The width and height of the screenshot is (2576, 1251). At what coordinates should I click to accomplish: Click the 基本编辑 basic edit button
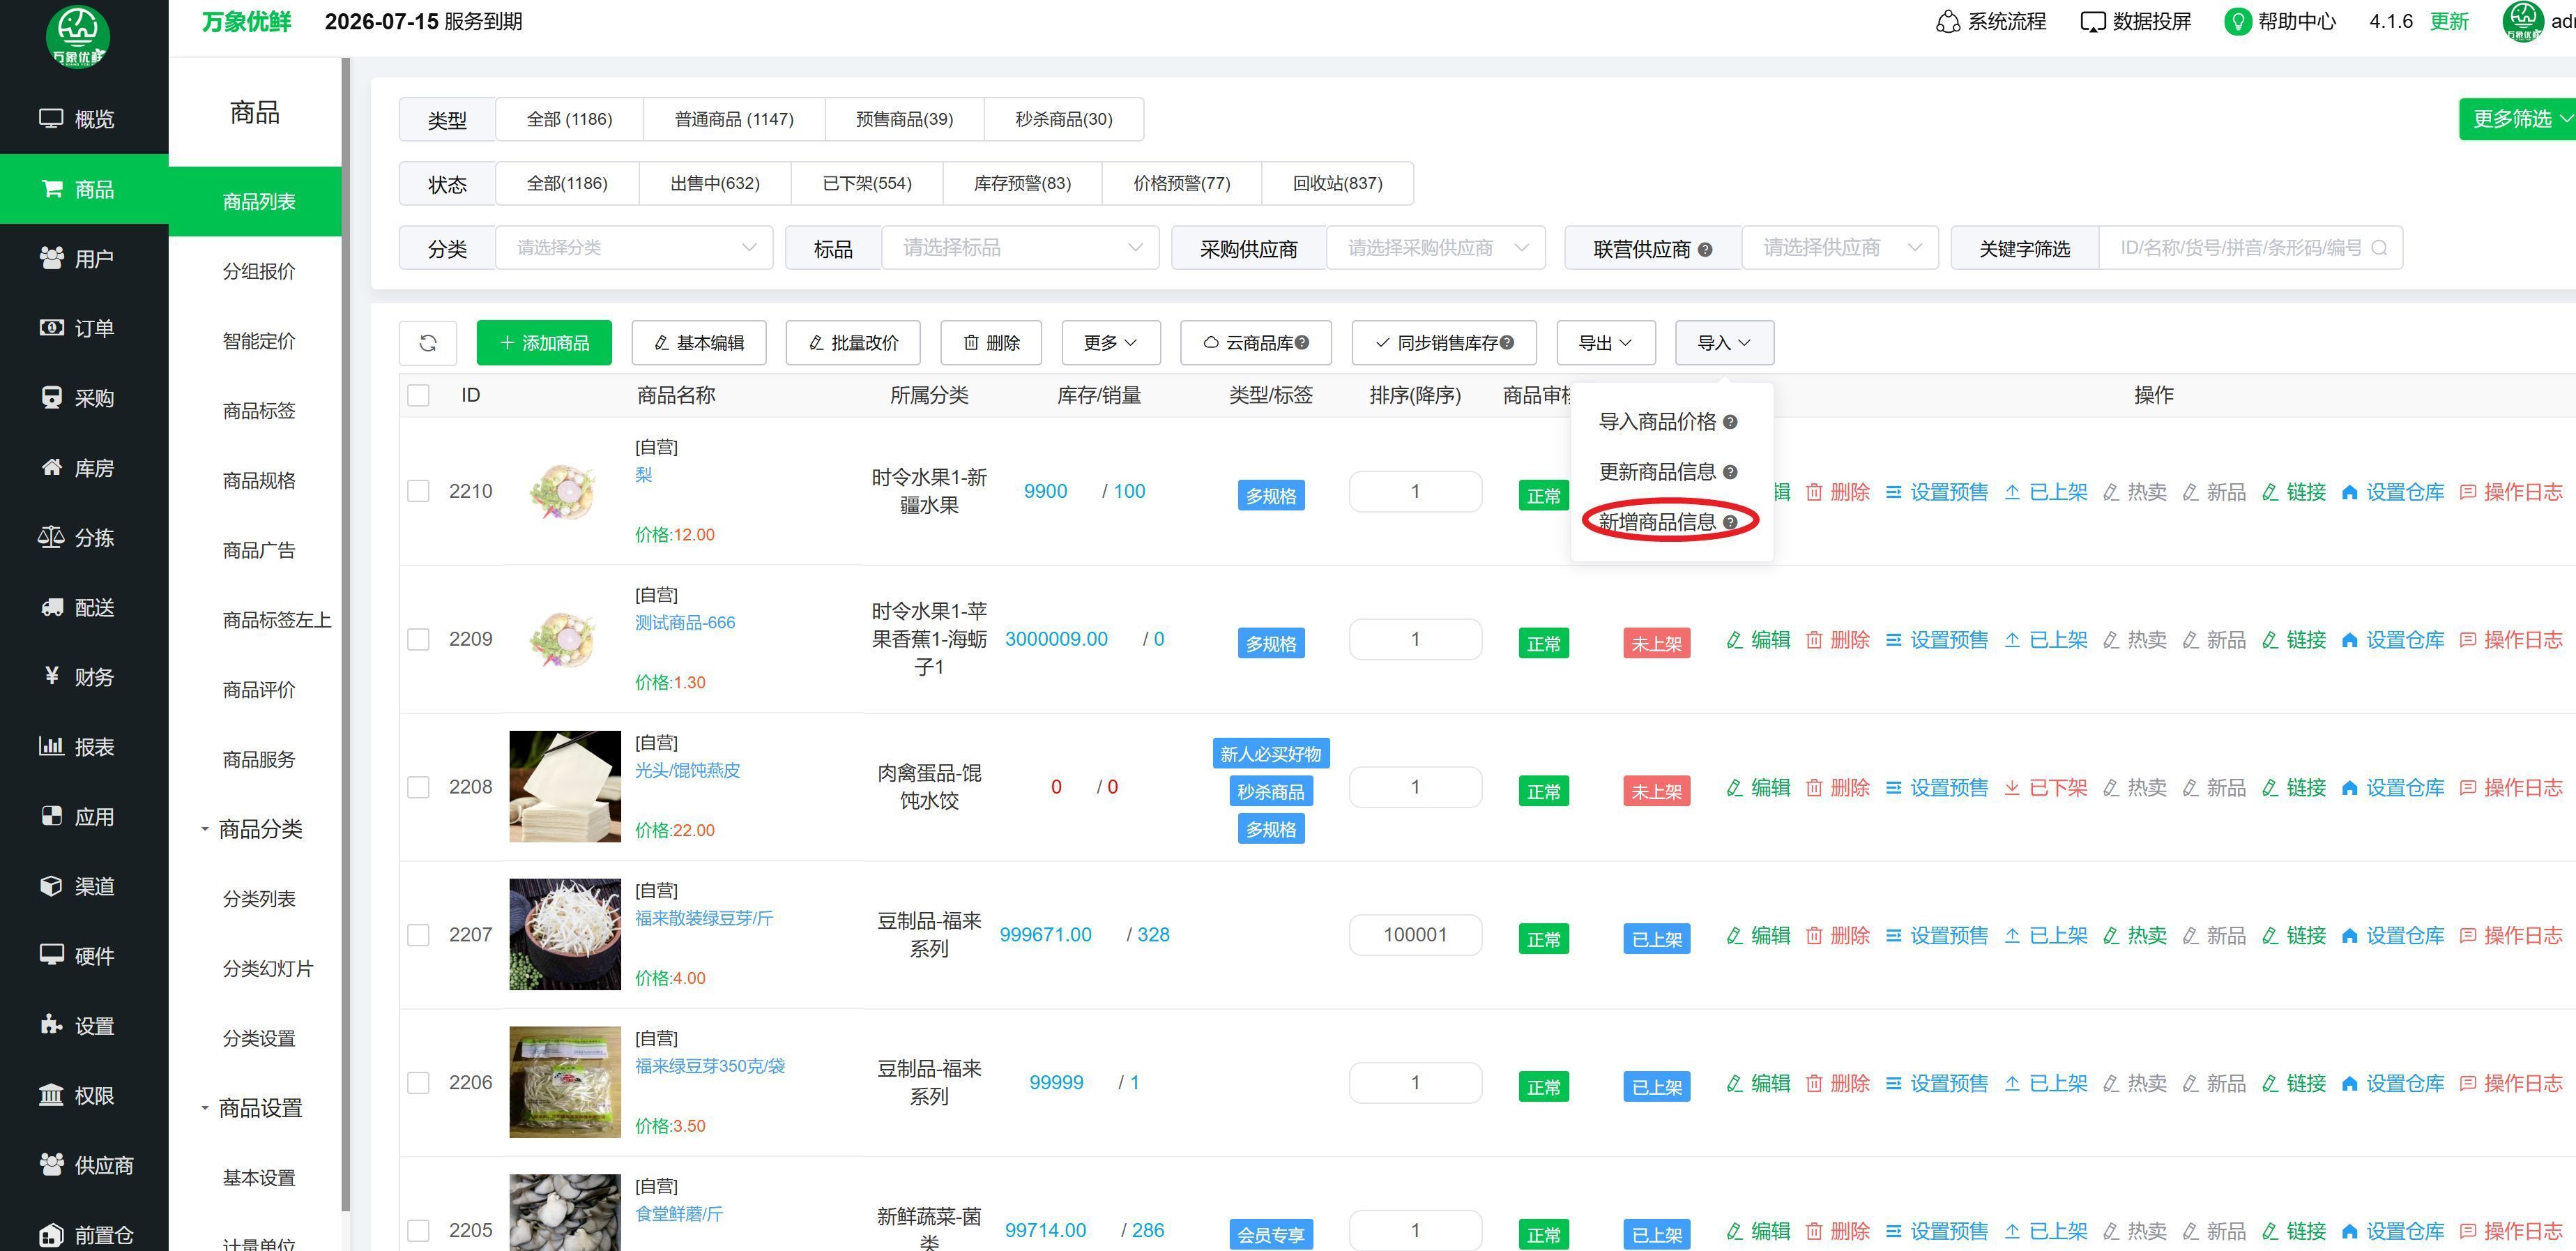[x=699, y=343]
